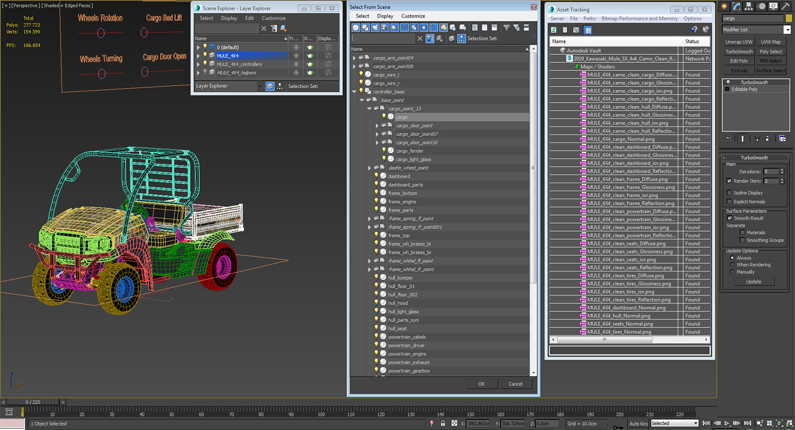Expand Editable Poly in modifier stack
Image resolution: width=795 pixels, height=430 pixels.
pyautogui.click(x=727, y=89)
